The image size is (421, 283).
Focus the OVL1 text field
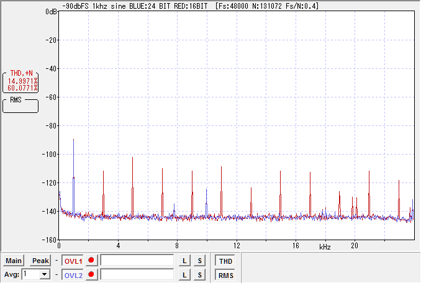tap(137, 260)
